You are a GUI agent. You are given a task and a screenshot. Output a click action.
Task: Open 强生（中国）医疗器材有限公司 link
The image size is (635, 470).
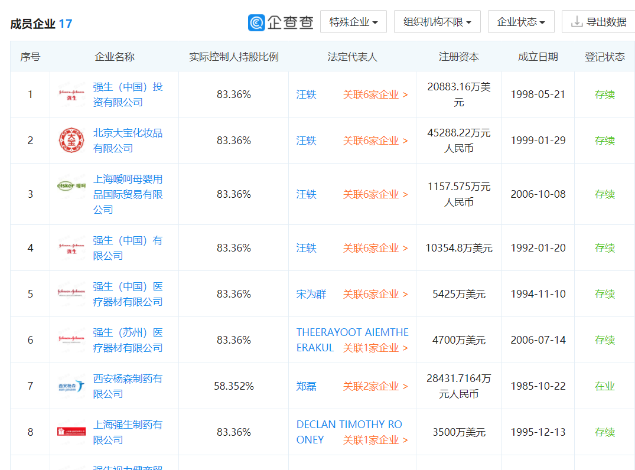(x=128, y=294)
